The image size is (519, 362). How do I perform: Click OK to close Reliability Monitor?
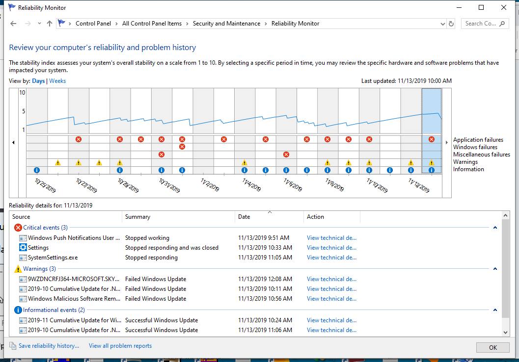(x=493, y=347)
